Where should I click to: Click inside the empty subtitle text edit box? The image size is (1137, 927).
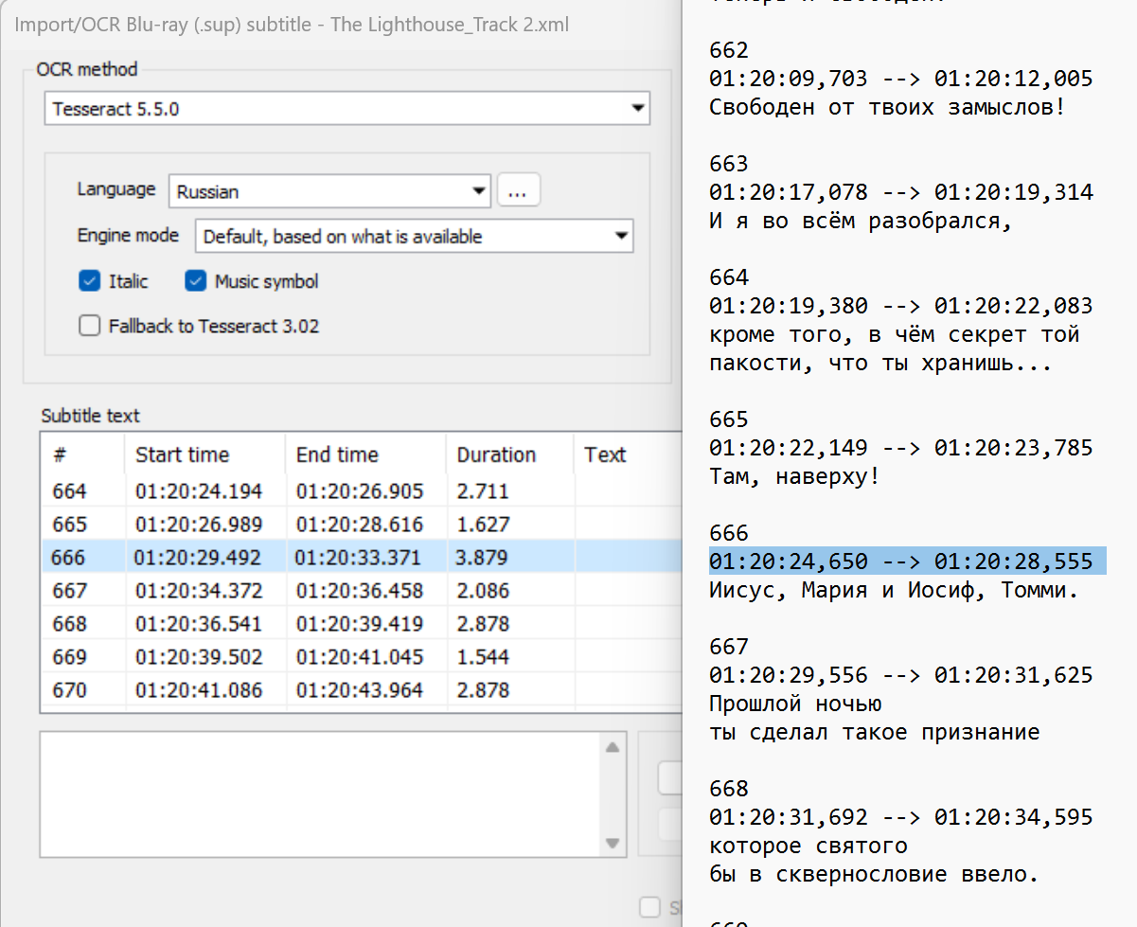[320, 793]
